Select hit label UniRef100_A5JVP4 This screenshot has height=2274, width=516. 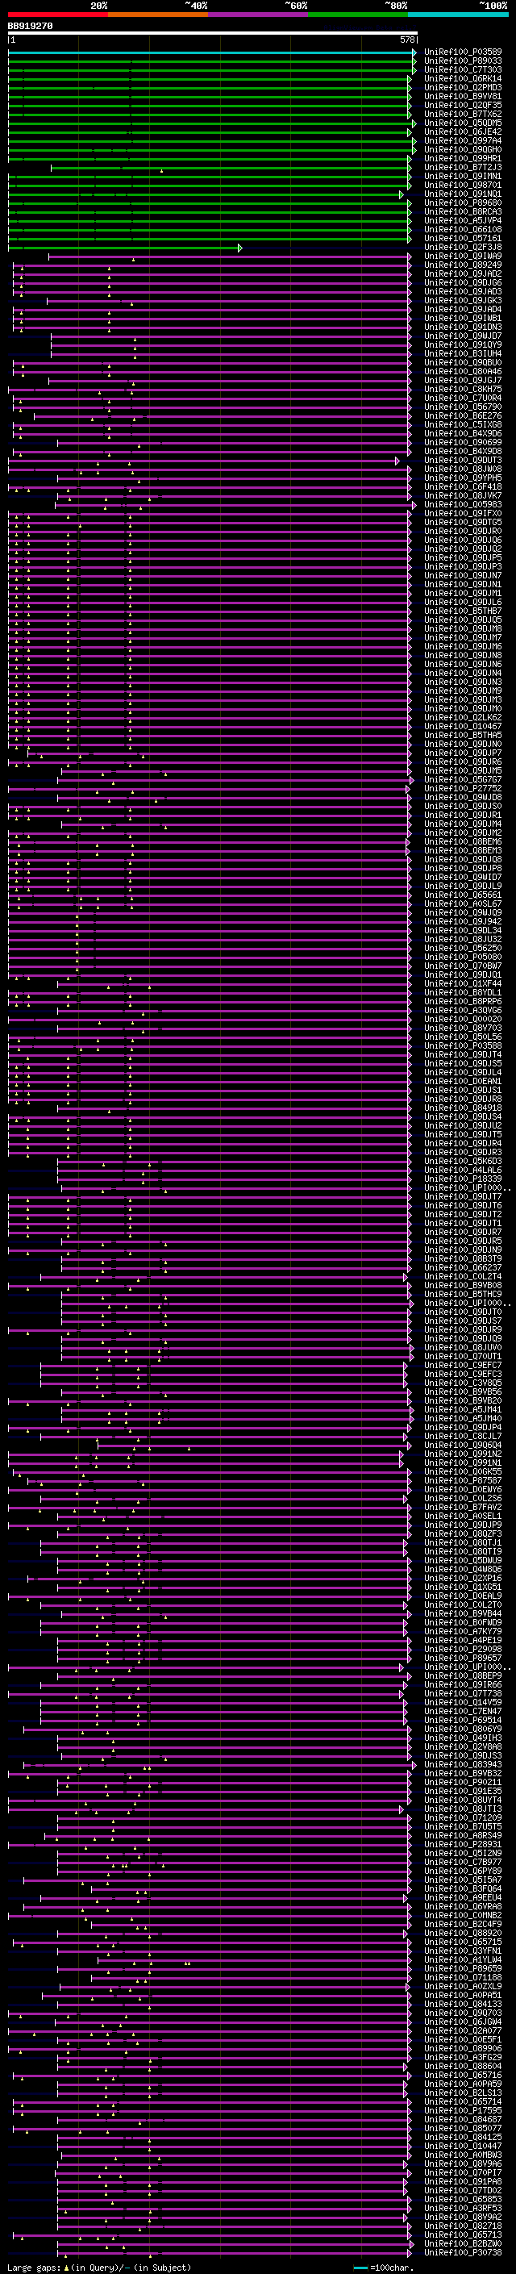point(463,221)
